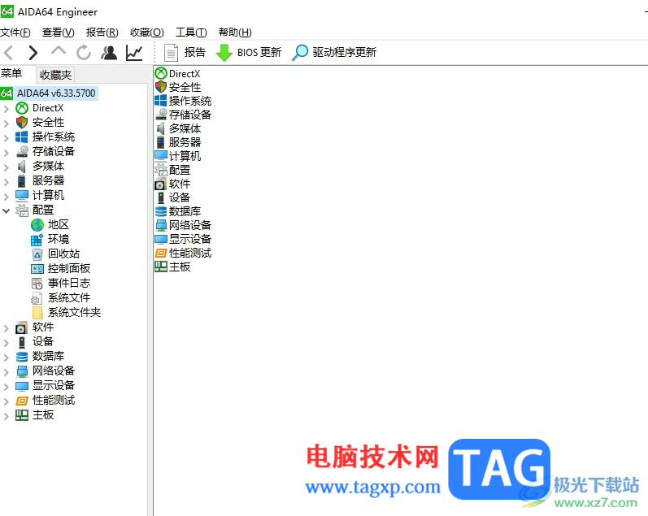Viewport: 648px width, 516px height.
Task: Select 回收站 recycle bin icon in tree
Action: coord(37,254)
